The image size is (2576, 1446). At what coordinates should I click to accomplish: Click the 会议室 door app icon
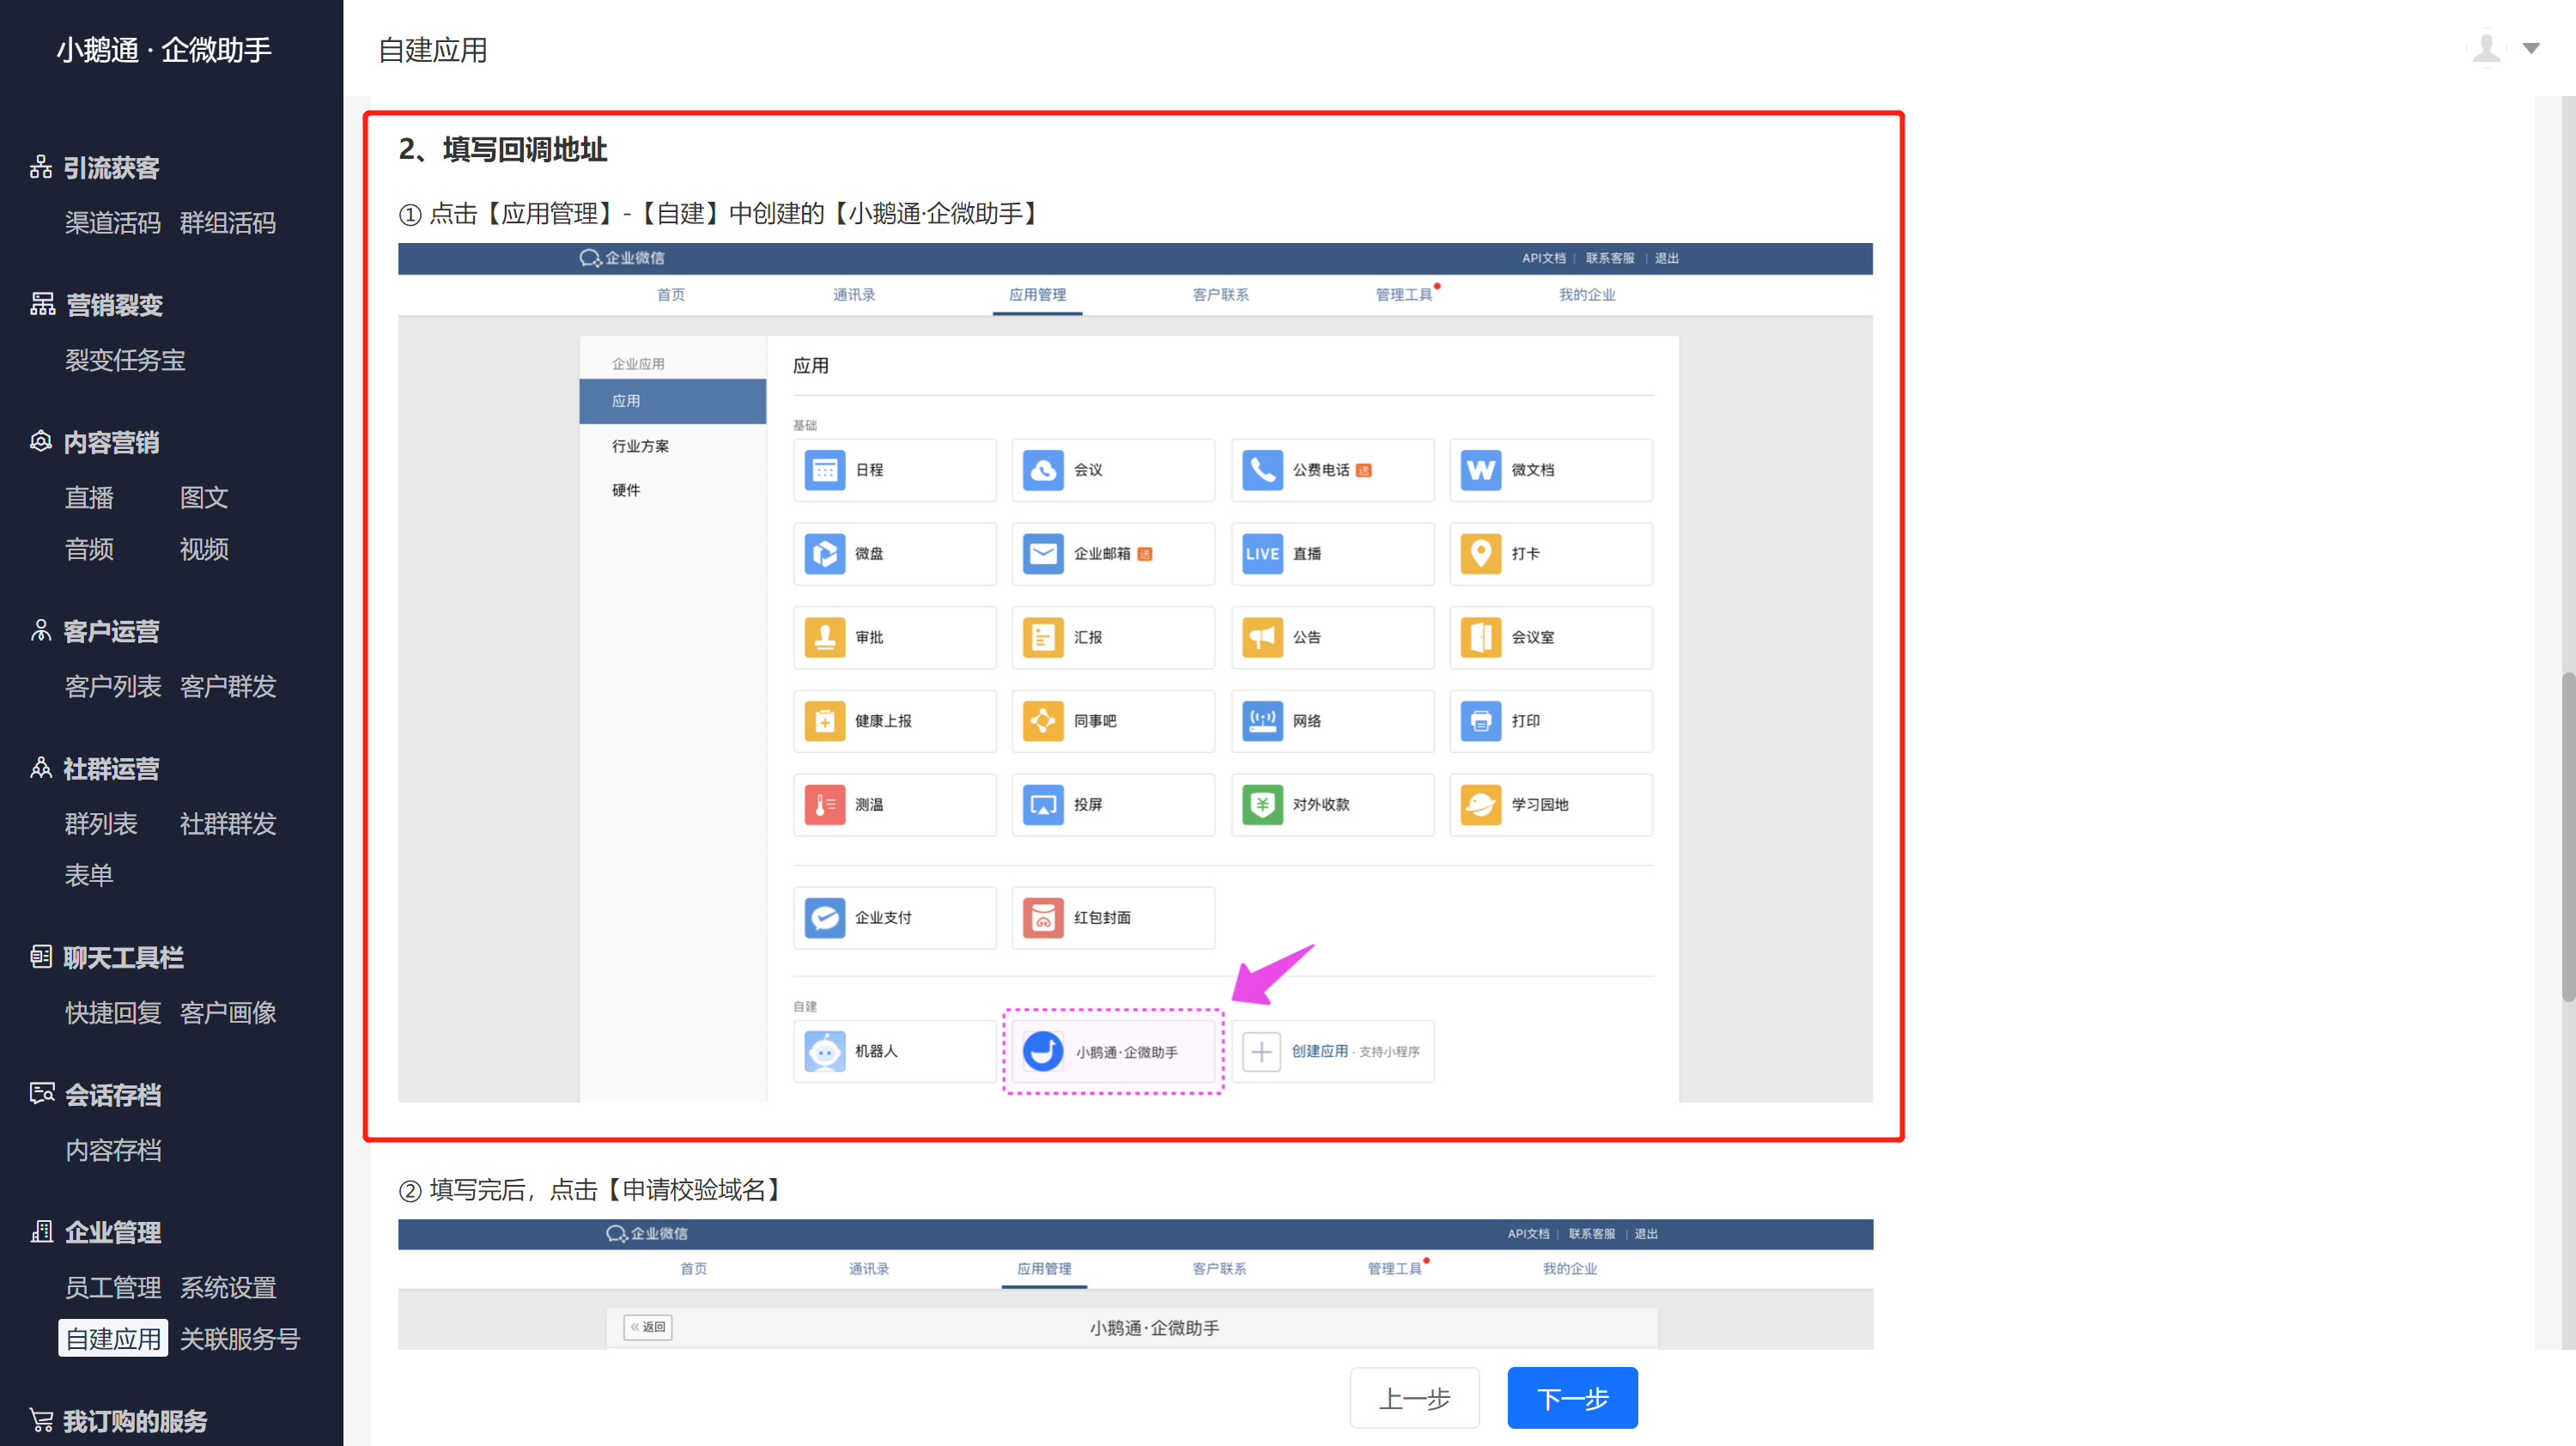(x=1481, y=637)
